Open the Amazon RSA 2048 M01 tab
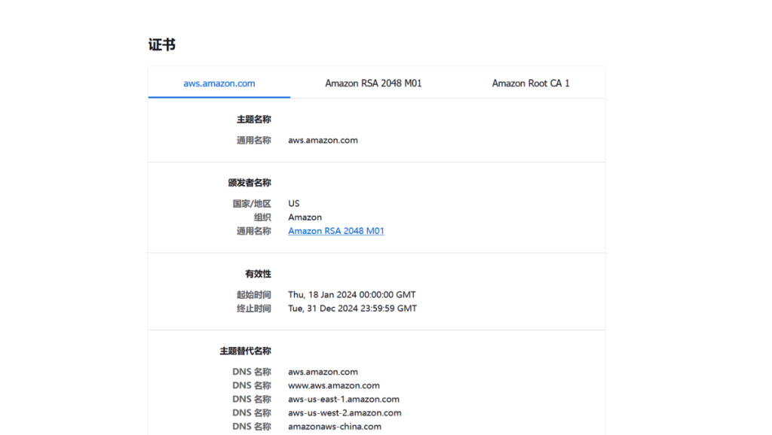The width and height of the screenshot is (772, 435). pos(373,83)
